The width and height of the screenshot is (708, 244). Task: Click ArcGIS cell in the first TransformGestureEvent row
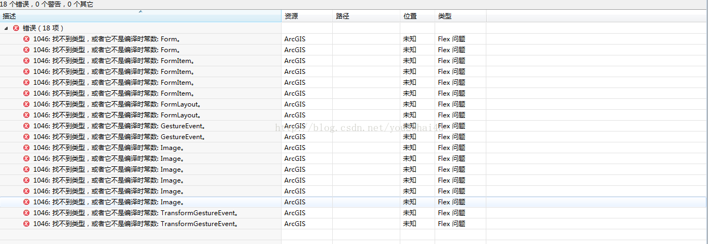pyautogui.click(x=295, y=212)
